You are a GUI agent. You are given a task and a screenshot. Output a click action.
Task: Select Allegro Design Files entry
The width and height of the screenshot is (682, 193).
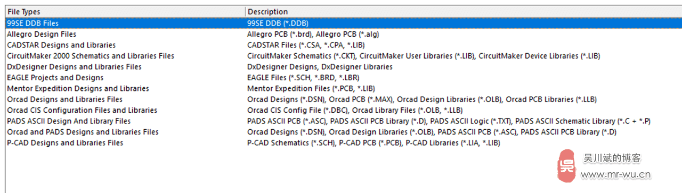coord(42,34)
